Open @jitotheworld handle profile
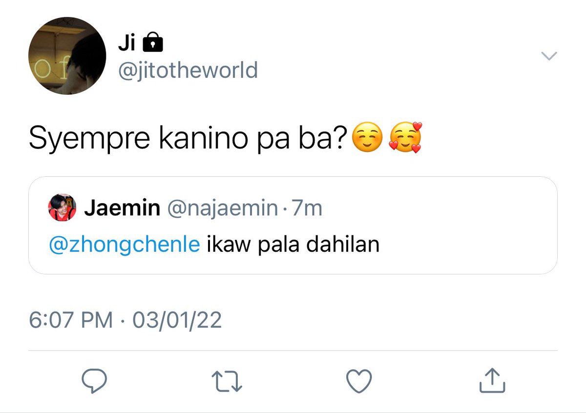Screen dimensions: 586x413 click(188, 70)
